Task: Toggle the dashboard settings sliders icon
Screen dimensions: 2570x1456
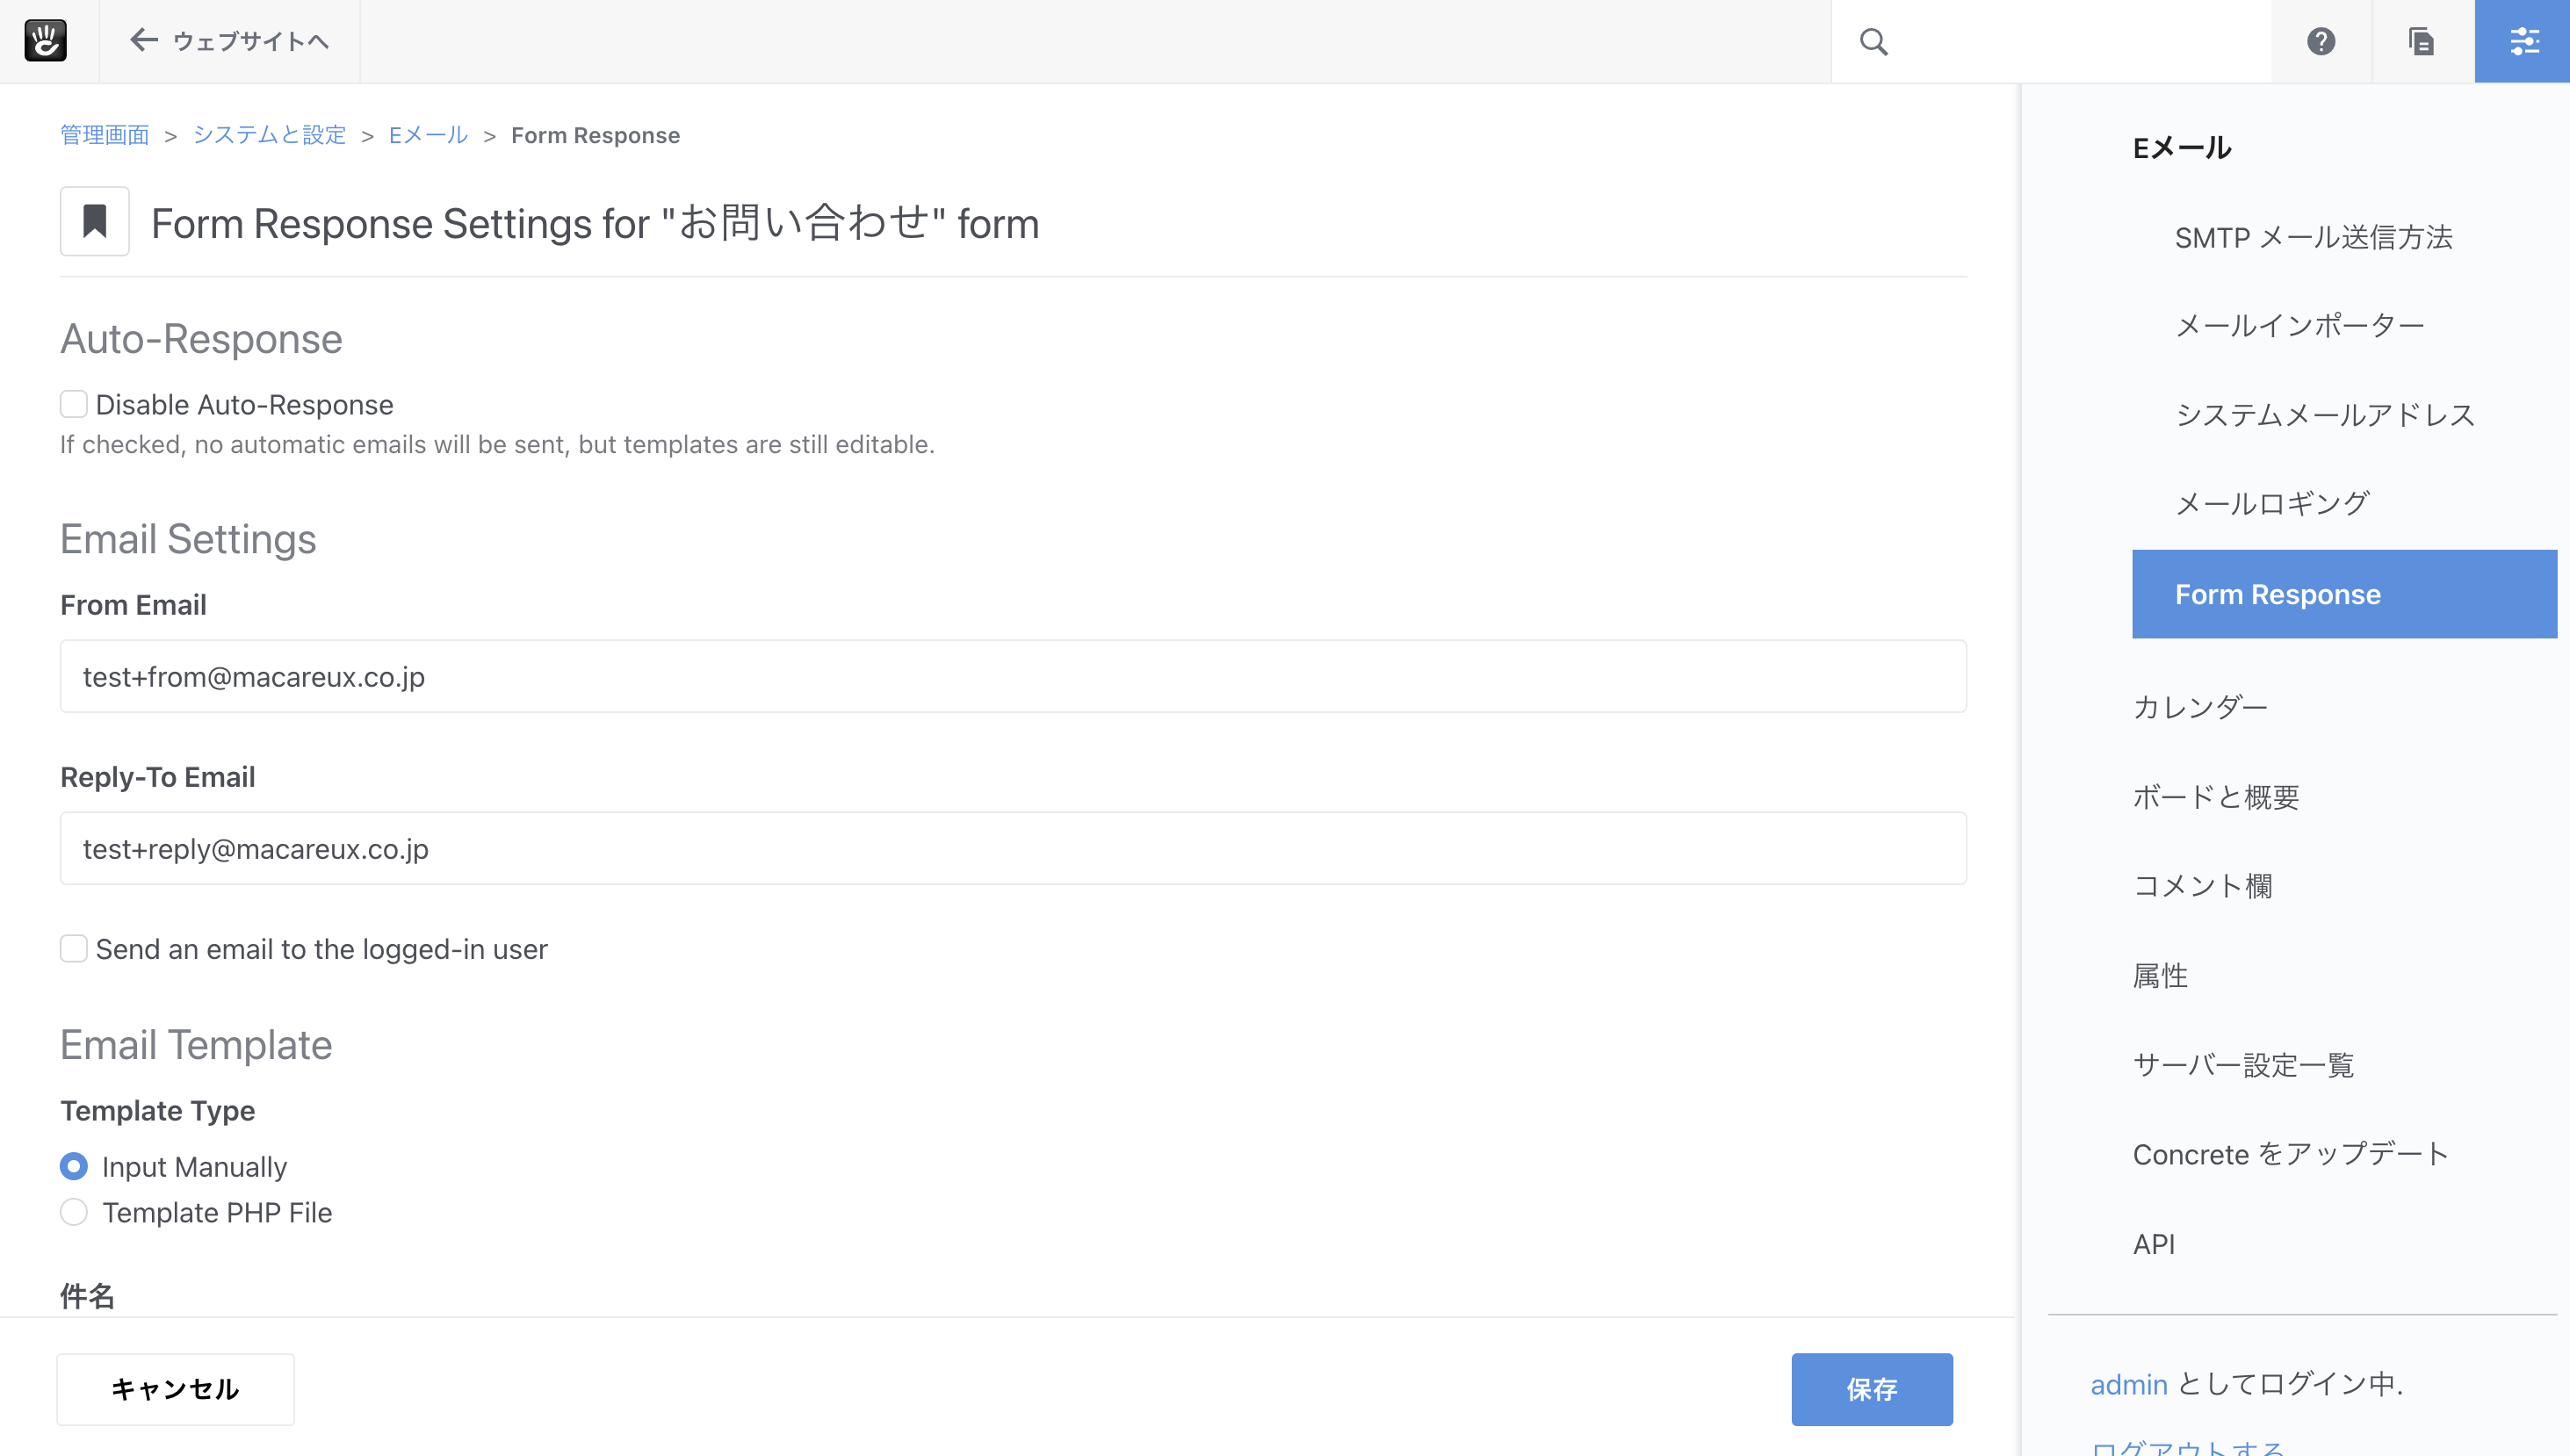Action: (x=2523, y=41)
